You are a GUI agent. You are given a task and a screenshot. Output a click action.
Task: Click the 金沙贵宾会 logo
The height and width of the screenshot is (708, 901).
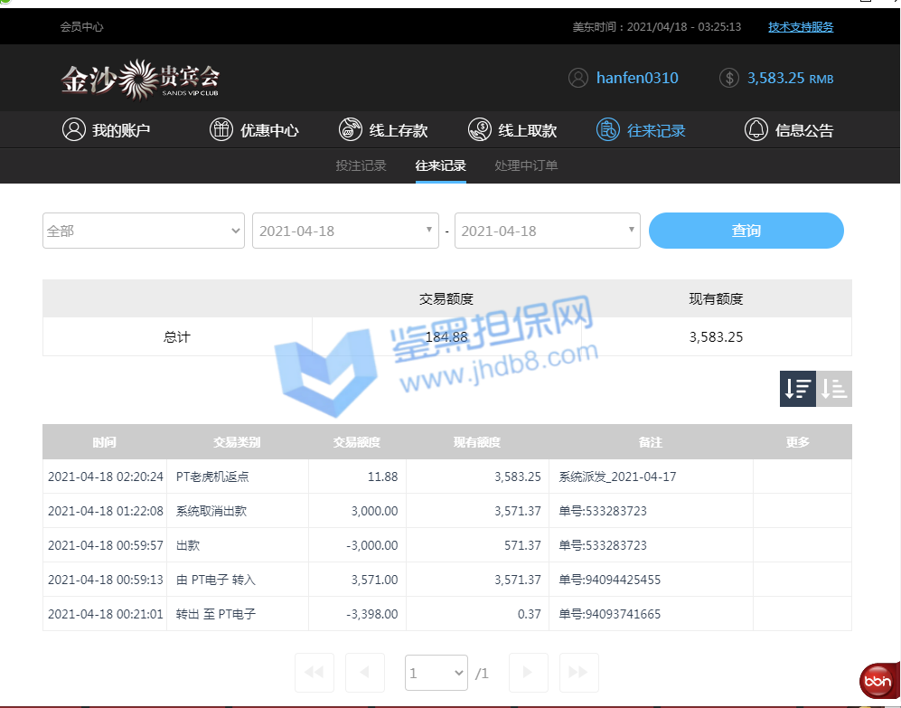pos(140,80)
